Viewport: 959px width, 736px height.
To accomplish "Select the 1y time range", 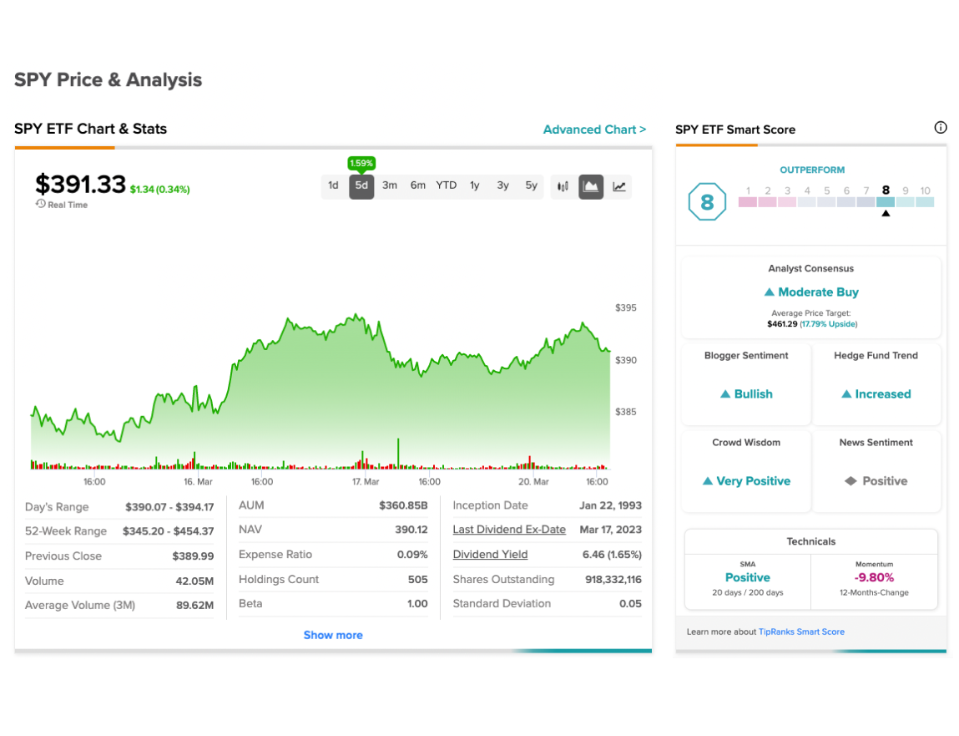I will pos(475,185).
